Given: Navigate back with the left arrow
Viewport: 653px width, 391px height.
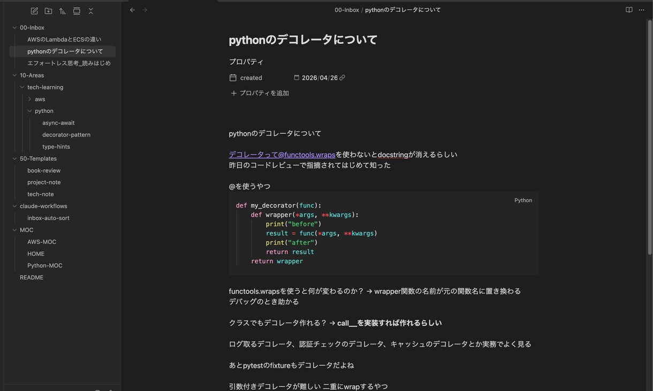Looking at the screenshot, I should pyautogui.click(x=132, y=10).
